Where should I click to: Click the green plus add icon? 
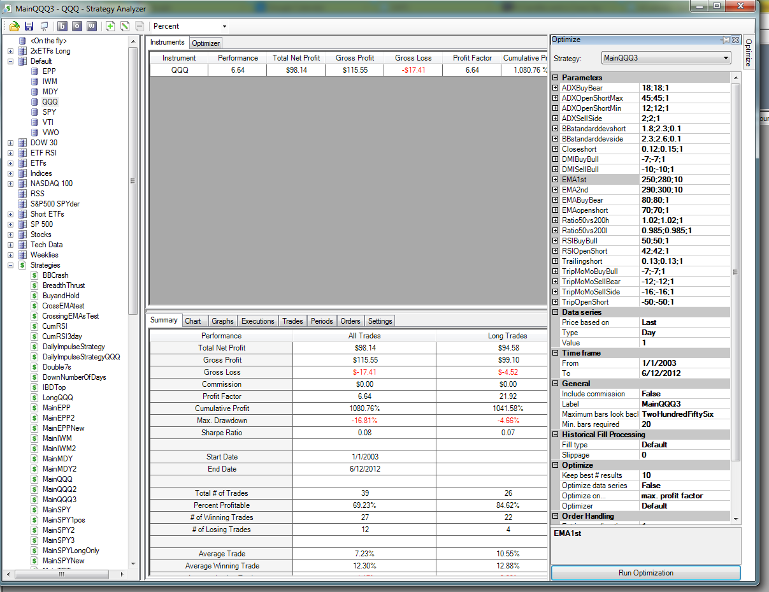tap(110, 26)
